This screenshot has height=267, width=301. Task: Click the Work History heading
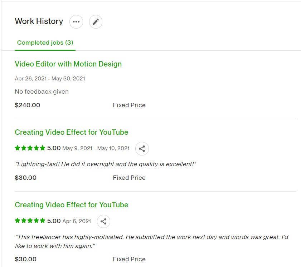point(39,21)
